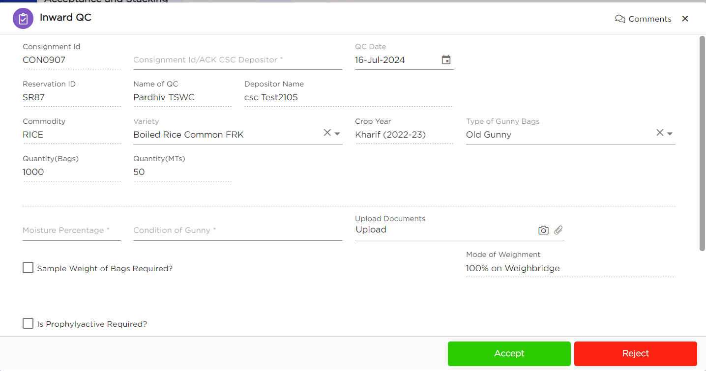Close the Inward QC dialog
This screenshot has width=706, height=371.
pyautogui.click(x=685, y=19)
